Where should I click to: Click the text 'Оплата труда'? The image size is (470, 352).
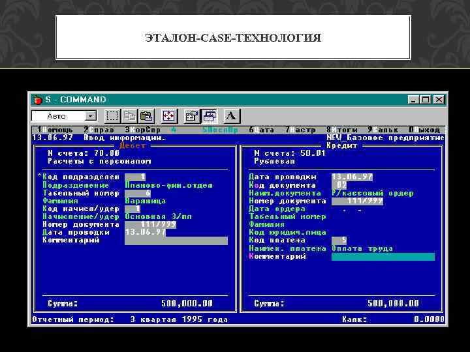[362, 248]
